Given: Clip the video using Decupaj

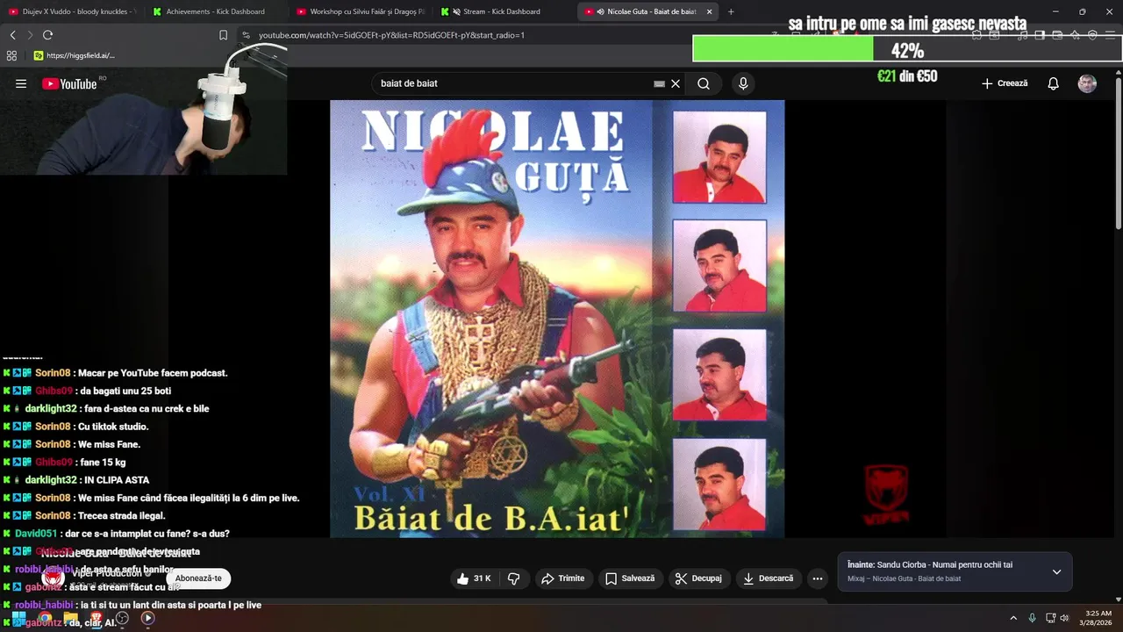Looking at the screenshot, I should pos(698,578).
